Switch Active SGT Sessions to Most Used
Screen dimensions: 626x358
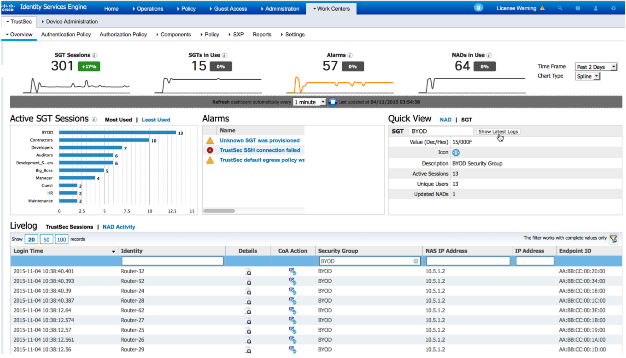tap(118, 120)
